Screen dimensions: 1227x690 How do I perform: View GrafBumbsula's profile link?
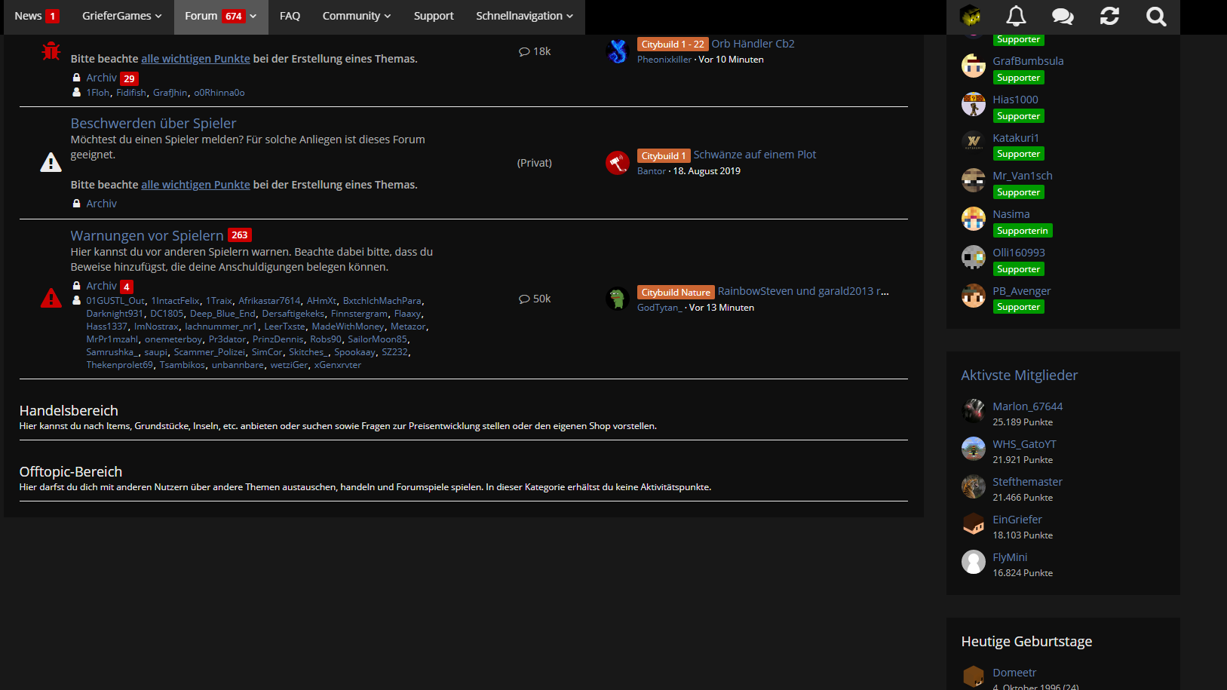click(1028, 61)
